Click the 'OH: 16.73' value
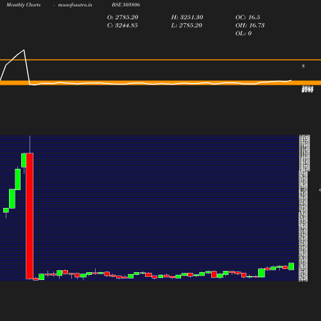The image size is (321, 321). (x=250, y=25)
